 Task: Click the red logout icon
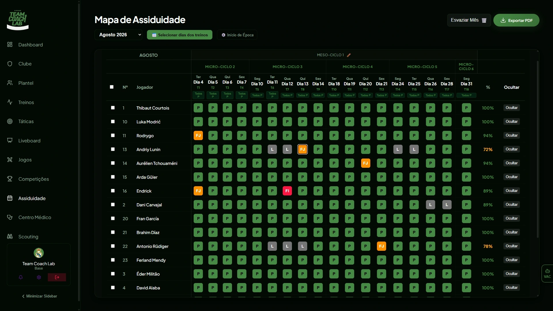tap(57, 277)
